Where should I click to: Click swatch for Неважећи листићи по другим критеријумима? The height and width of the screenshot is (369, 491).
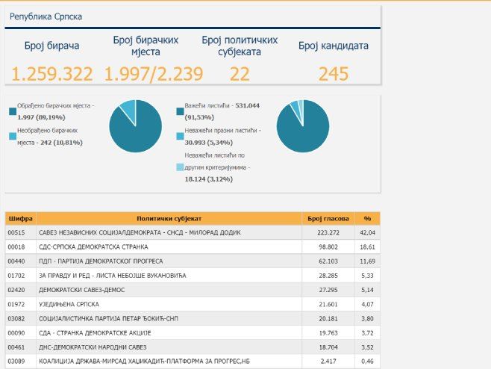[181, 167]
